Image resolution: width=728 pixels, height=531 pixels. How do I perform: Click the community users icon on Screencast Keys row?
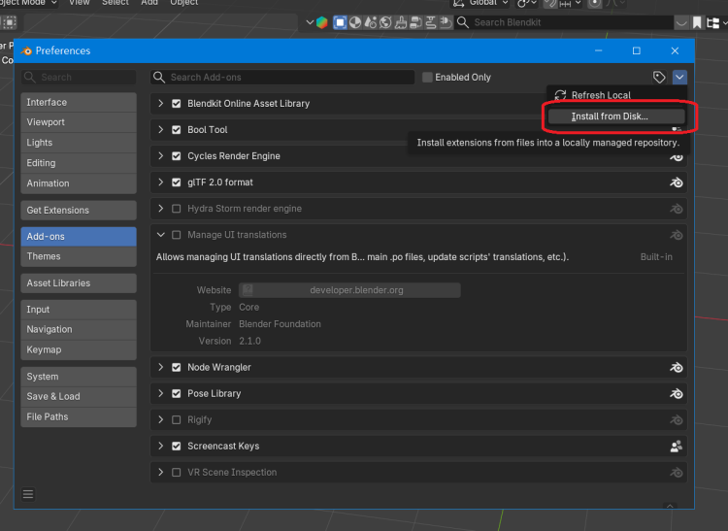point(676,446)
